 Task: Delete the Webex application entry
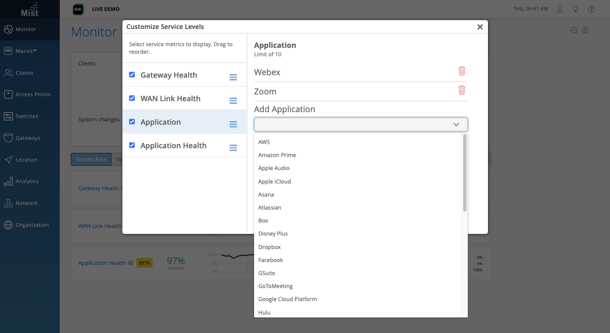[461, 71]
